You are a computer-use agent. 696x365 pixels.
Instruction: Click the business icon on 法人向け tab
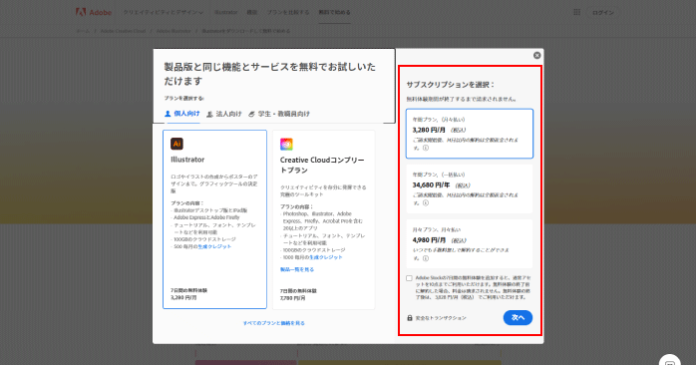210,114
